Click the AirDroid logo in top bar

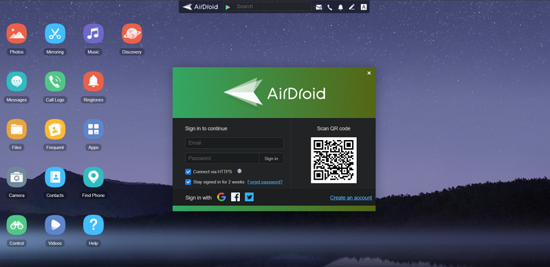coord(200,7)
